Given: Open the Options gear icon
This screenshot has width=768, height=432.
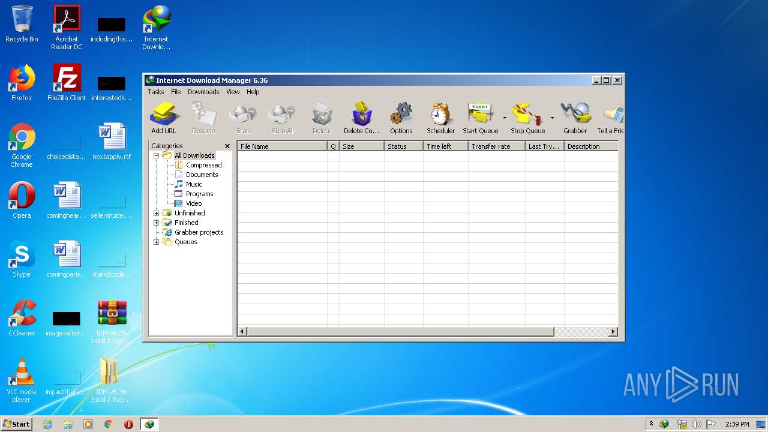Looking at the screenshot, I should point(401,118).
